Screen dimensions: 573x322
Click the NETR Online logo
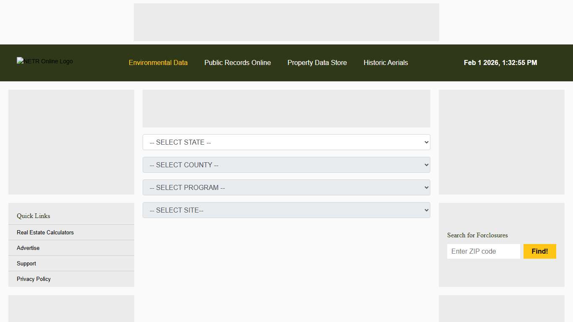click(x=44, y=61)
